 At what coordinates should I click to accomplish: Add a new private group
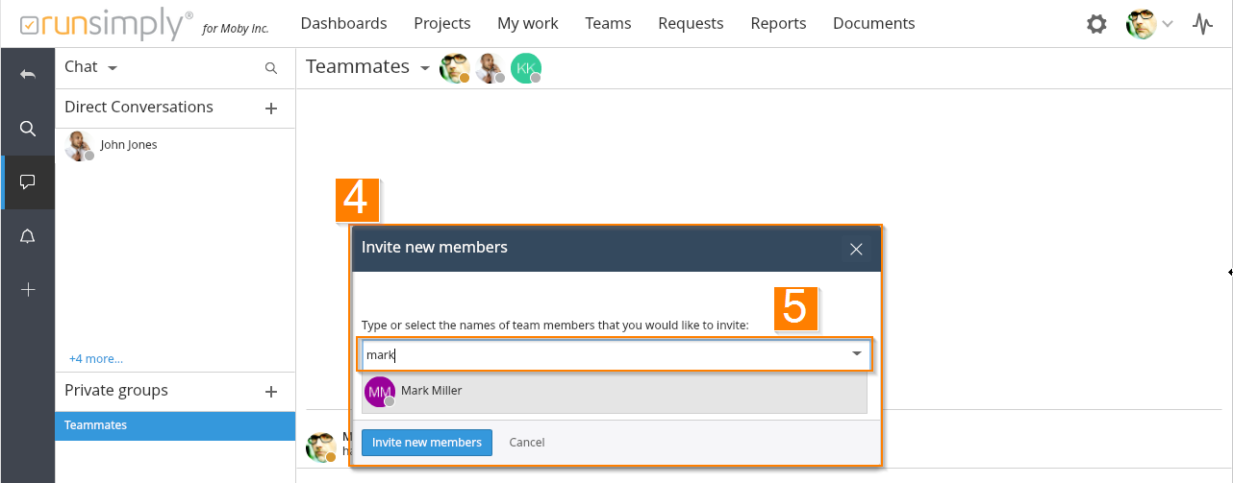271,392
